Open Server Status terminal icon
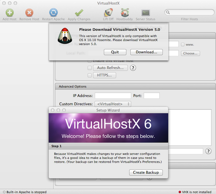The width and height of the screenshot is (216, 194). point(145,13)
